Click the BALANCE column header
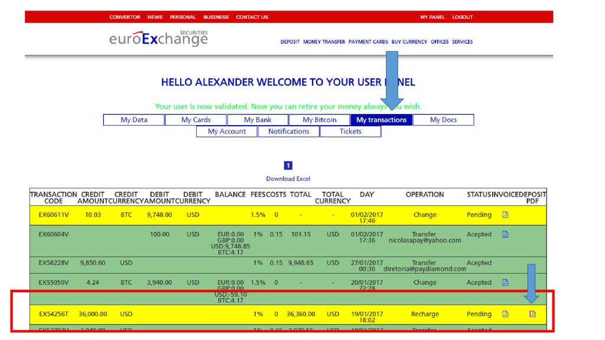605x340 pixels. click(x=230, y=195)
